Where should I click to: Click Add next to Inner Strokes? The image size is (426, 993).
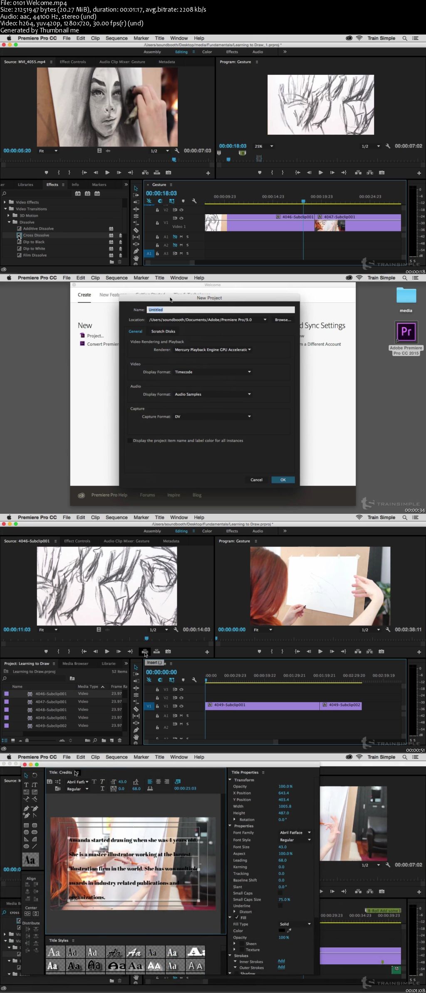point(281,961)
